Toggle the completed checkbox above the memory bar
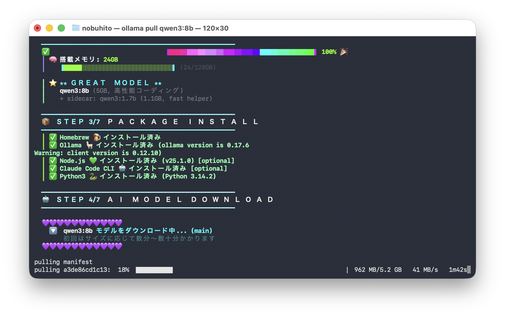This screenshot has height=317, width=505. [45, 51]
